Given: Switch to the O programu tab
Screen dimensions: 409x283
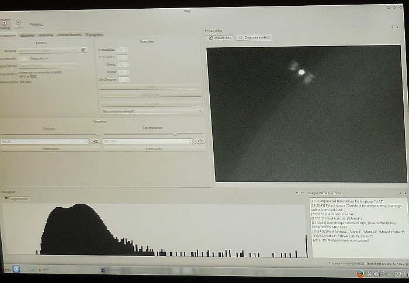Looking at the screenshot, I should 95,35.
